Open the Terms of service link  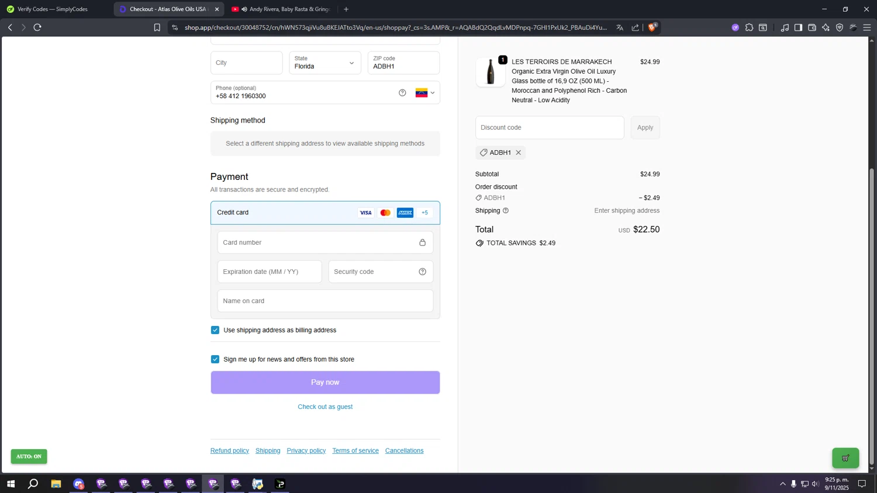(x=355, y=451)
